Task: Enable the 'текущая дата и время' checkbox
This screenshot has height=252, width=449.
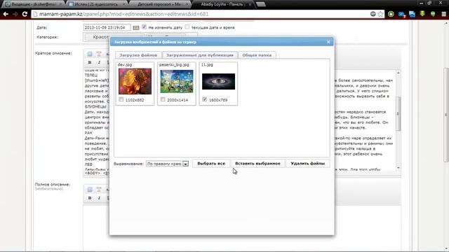Action: pos(187,27)
